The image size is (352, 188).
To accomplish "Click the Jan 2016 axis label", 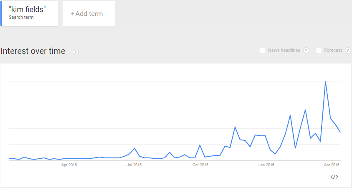I will point(266,165).
